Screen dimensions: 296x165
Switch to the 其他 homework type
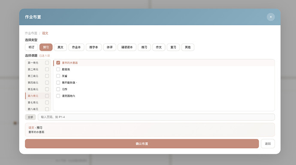coord(187,47)
